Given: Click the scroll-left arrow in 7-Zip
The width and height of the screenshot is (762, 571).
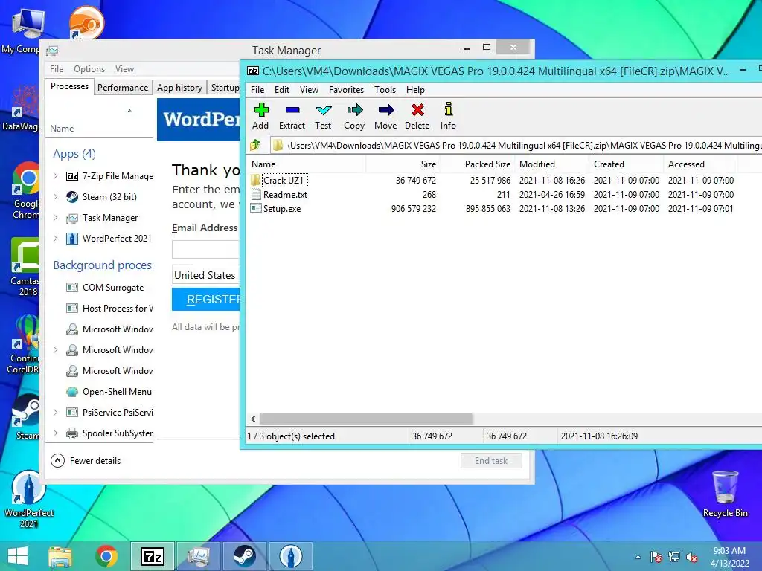Looking at the screenshot, I should coord(253,419).
